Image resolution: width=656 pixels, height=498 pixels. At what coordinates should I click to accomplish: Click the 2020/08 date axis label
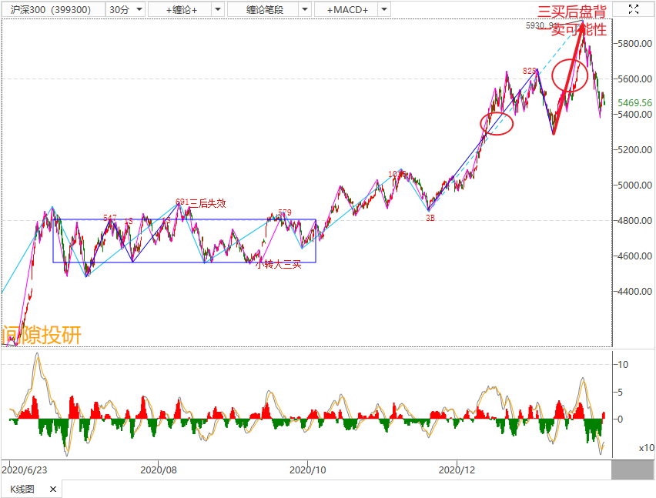[159, 469]
